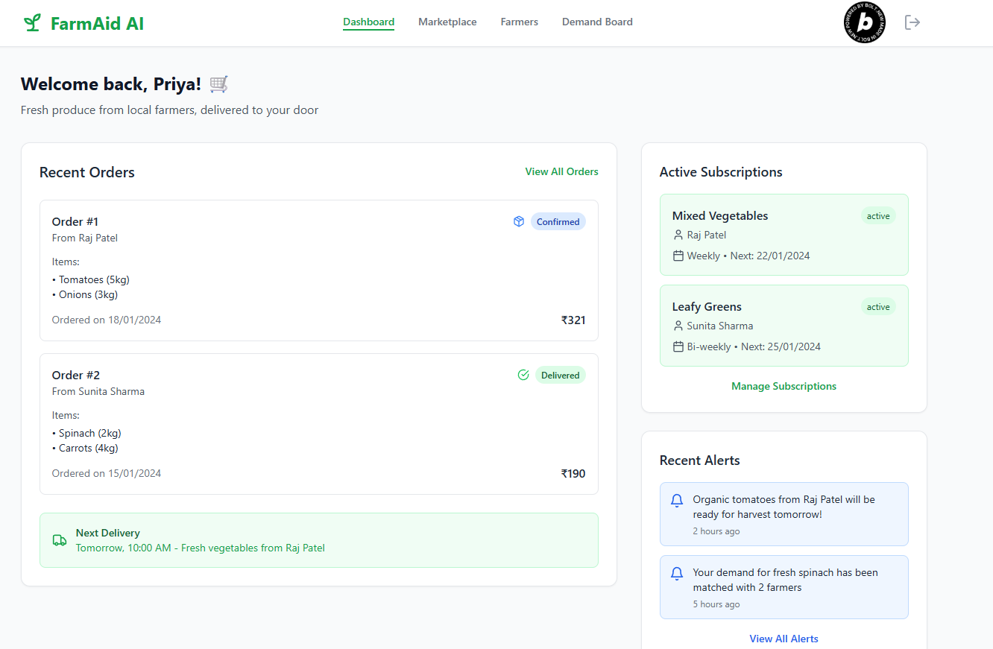Switch to the Marketplace tab

[447, 22]
